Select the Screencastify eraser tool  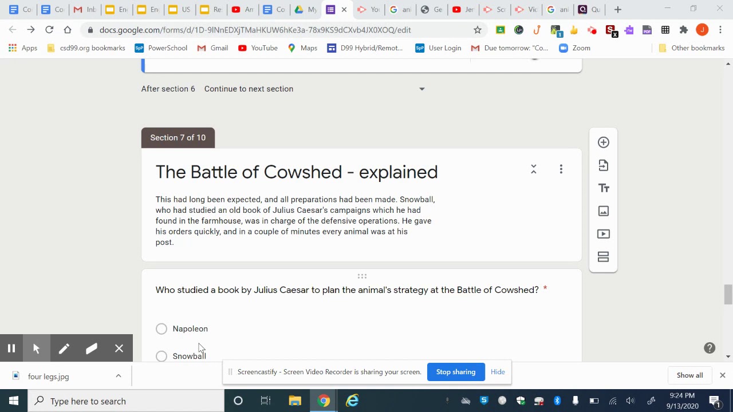(x=92, y=348)
